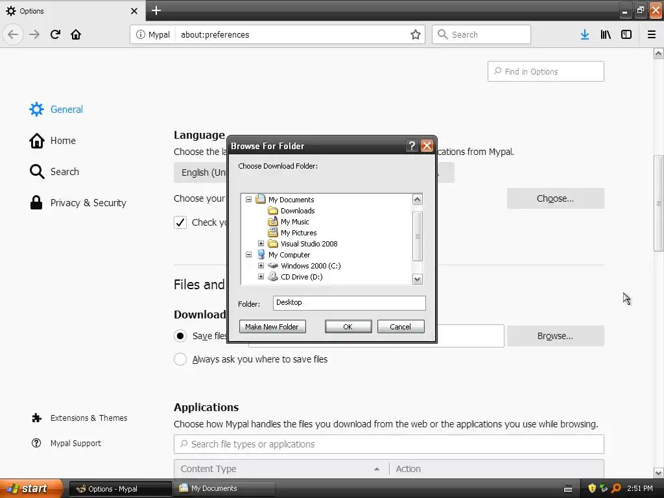The image size is (664, 498).
Task: Click the My Computer icon in tree
Action: pyautogui.click(x=261, y=254)
